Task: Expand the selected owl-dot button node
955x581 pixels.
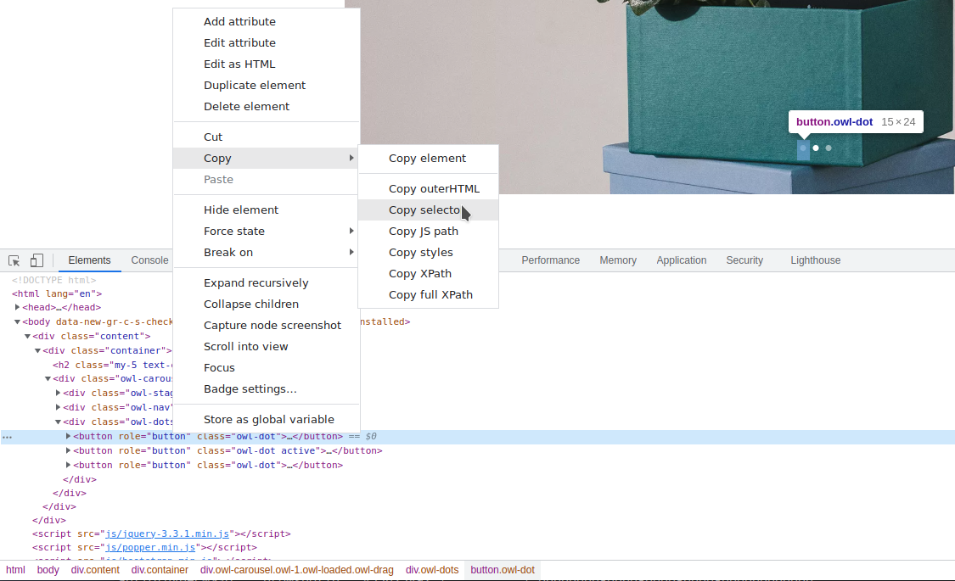Action: [x=68, y=436]
